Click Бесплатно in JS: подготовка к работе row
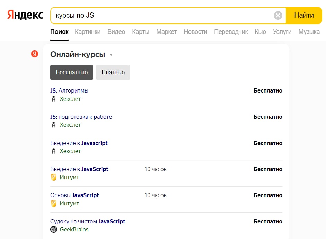Image resolution: width=326 pixels, height=239 pixels. pyautogui.click(x=268, y=117)
